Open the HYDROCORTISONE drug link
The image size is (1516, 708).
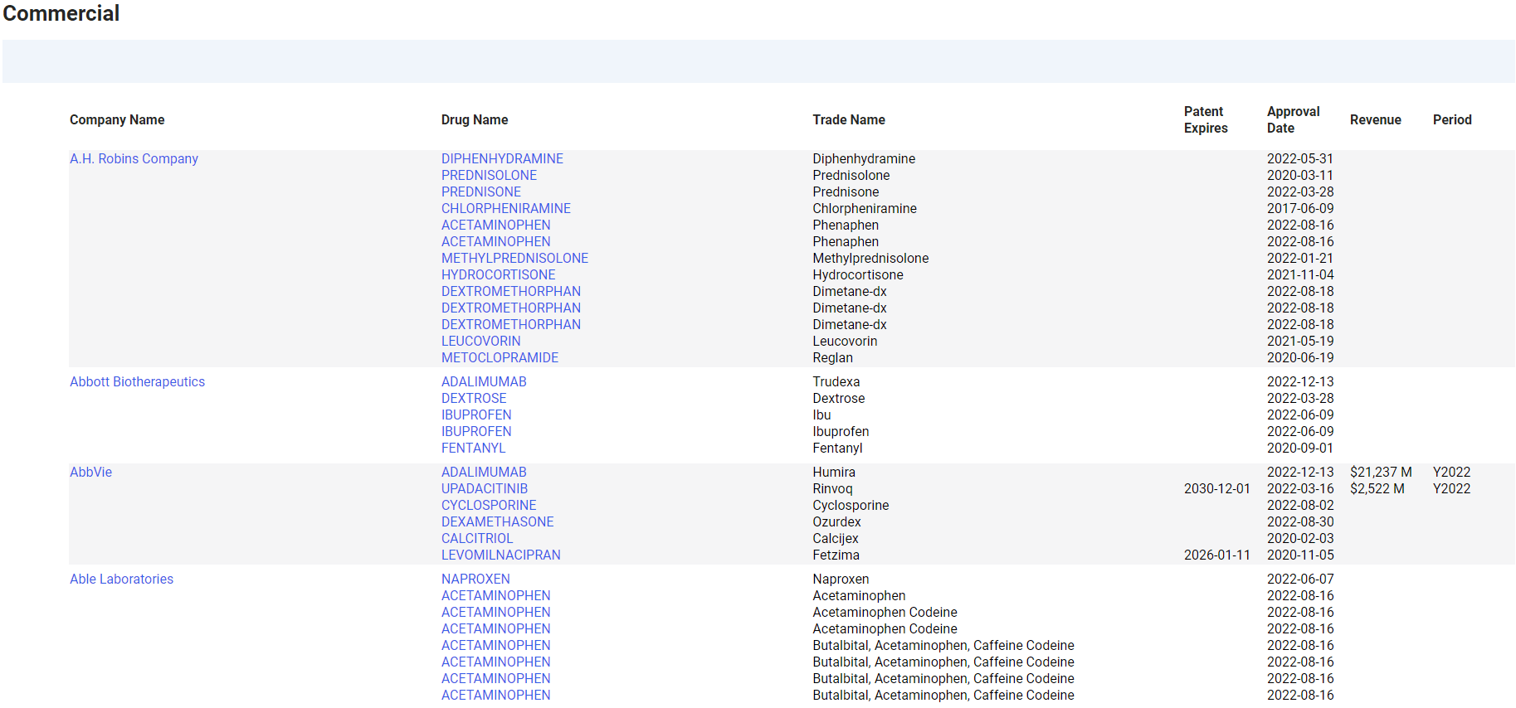click(498, 274)
